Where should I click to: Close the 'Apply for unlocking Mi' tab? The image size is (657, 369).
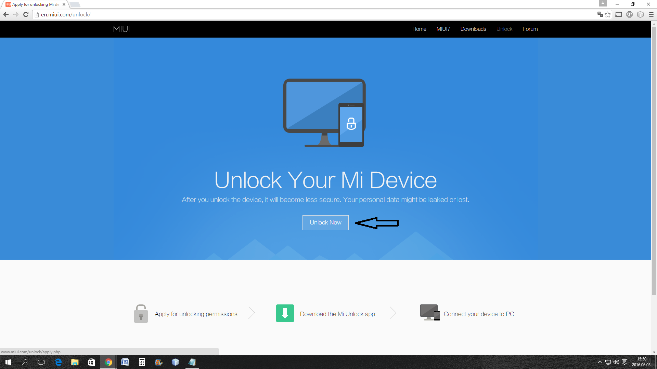click(x=64, y=4)
